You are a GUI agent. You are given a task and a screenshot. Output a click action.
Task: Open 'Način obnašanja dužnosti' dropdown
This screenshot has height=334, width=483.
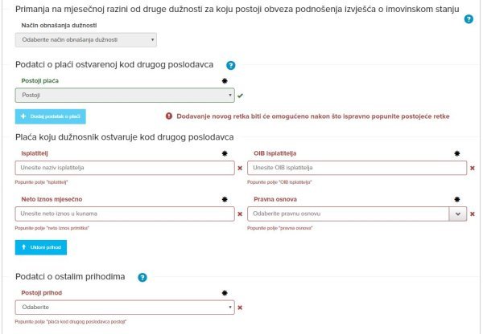(86, 39)
